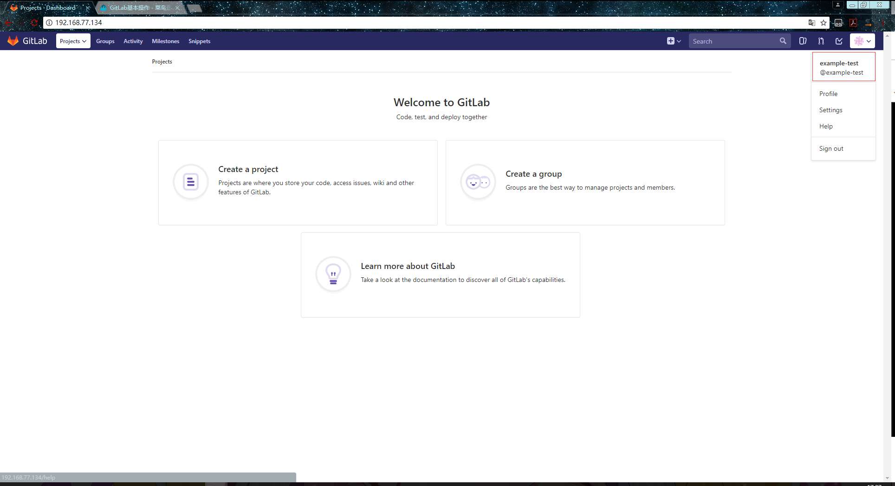895x486 pixels.
Task: Click the Chrome user profile icon
Action: point(837,5)
